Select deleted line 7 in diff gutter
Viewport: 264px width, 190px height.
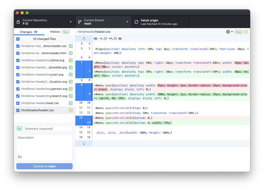pyautogui.click(x=84, y=65)
